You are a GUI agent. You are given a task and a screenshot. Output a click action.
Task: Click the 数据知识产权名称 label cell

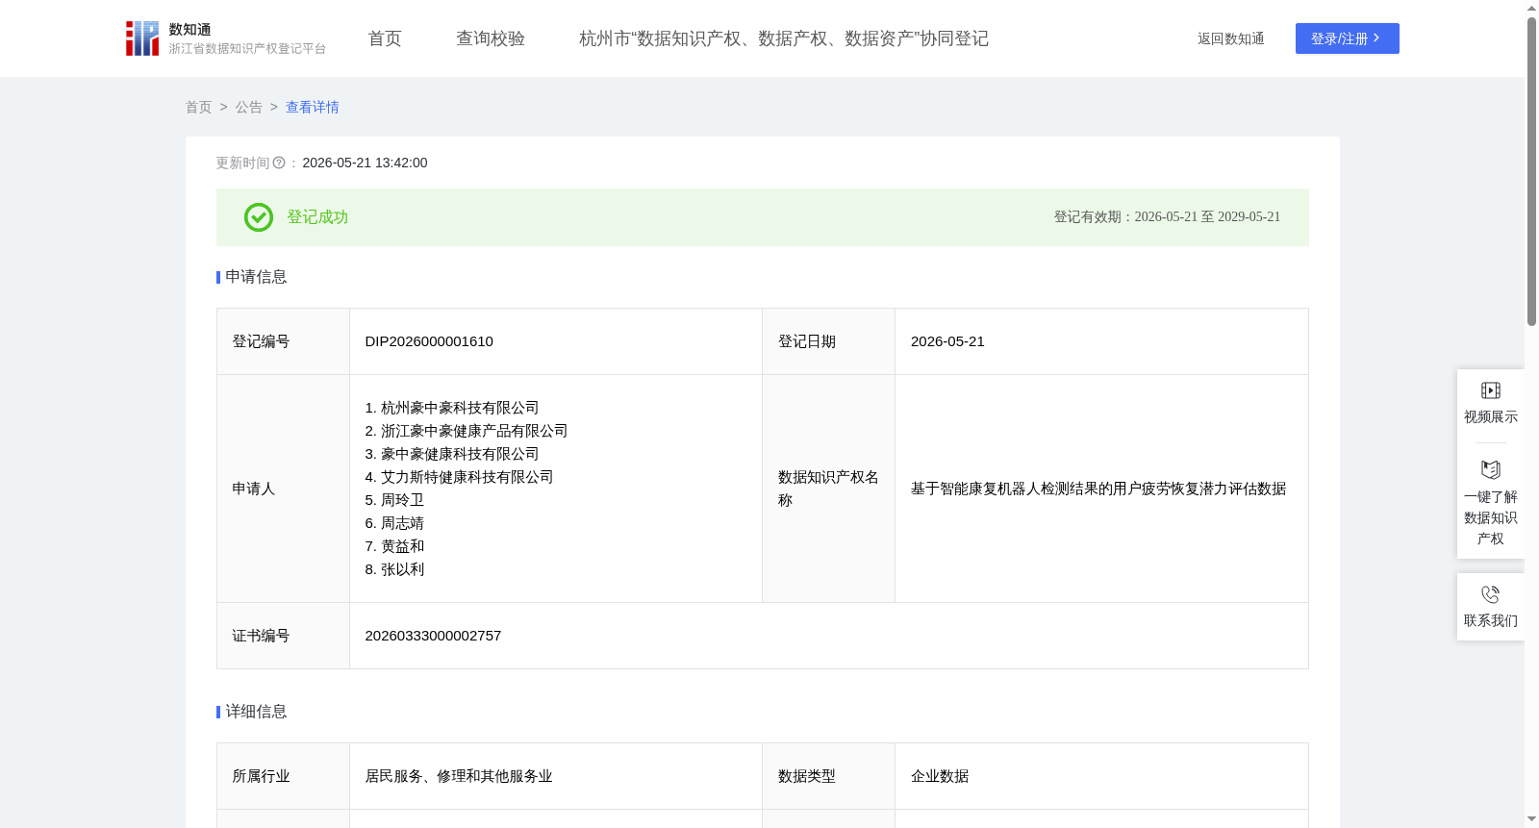(828, 489)
